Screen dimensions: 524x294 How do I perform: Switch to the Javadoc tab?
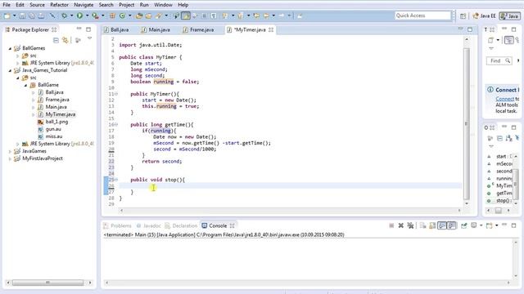149,225
